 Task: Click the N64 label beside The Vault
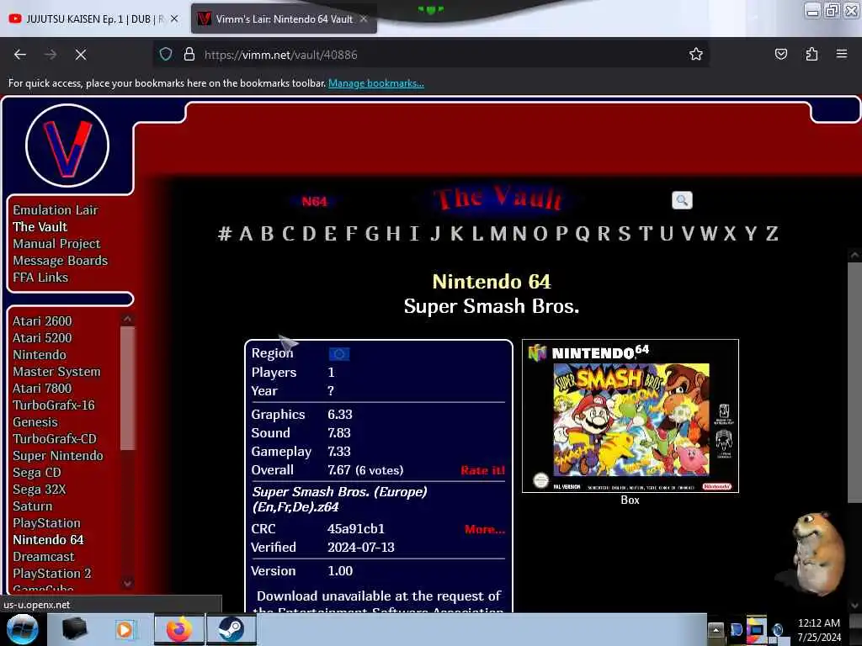pos(315,202)
